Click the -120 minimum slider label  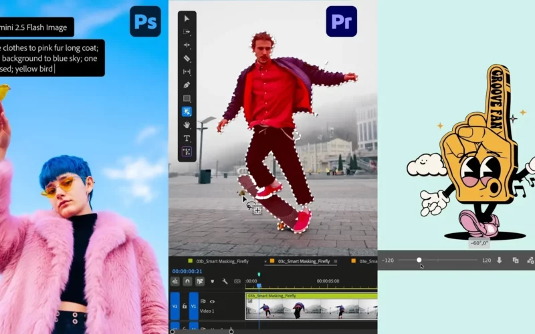point(388,261)
